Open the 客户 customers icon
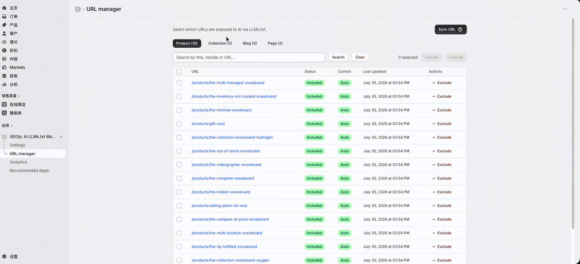The image size is (580, 264). [4, 33]
